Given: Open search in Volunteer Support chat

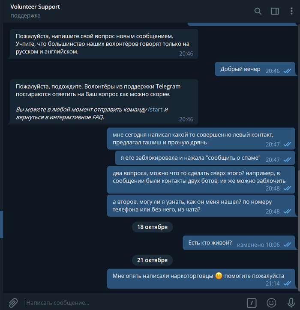Looking at the screenshot, I should coord(258,11).
